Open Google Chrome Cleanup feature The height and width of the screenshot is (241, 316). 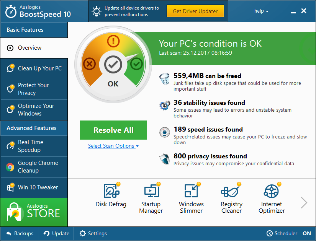(34, 167)
